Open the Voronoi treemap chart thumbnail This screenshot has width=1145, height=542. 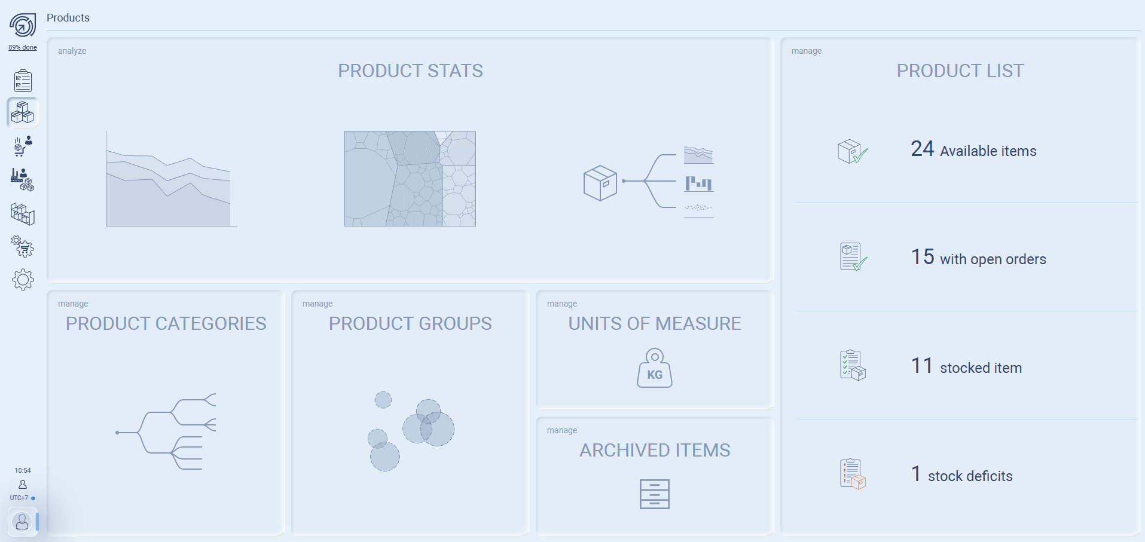click(410, 179)
